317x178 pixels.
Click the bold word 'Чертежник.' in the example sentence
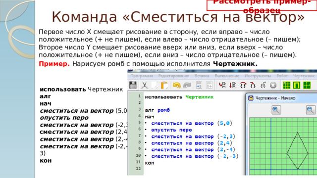point(235,64)
